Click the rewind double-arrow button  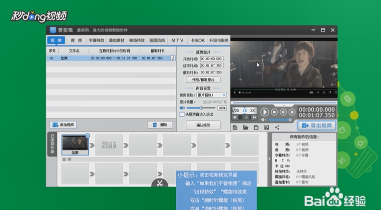(x=235, y=117)
